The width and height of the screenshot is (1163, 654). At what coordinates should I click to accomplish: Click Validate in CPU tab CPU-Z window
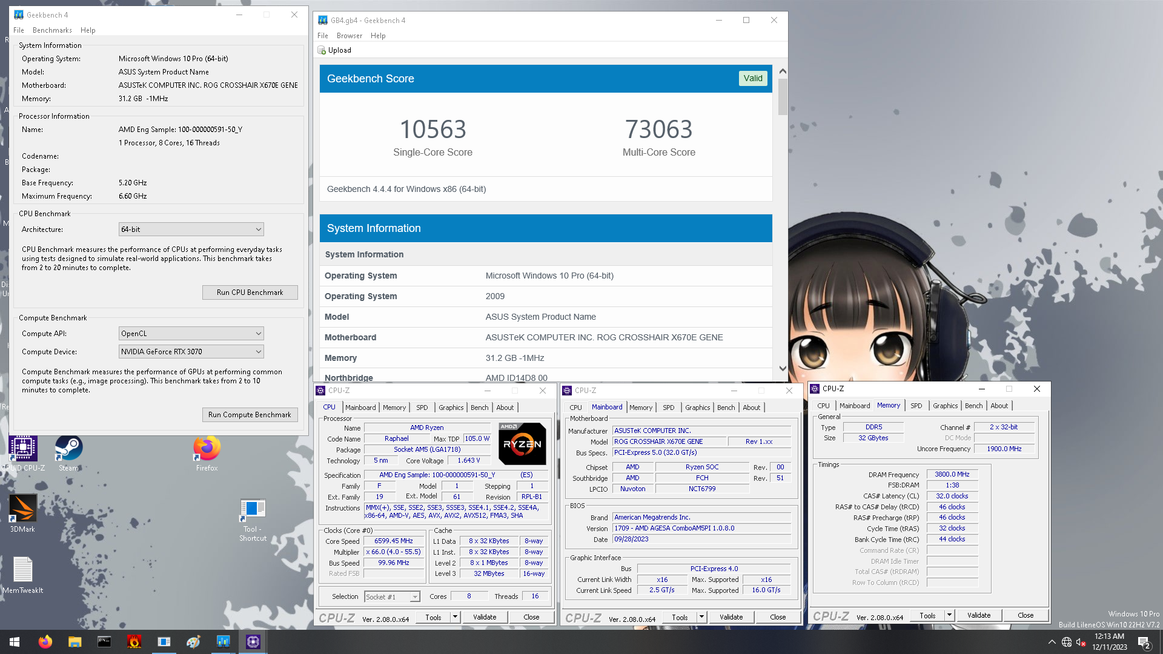(485, 617)
